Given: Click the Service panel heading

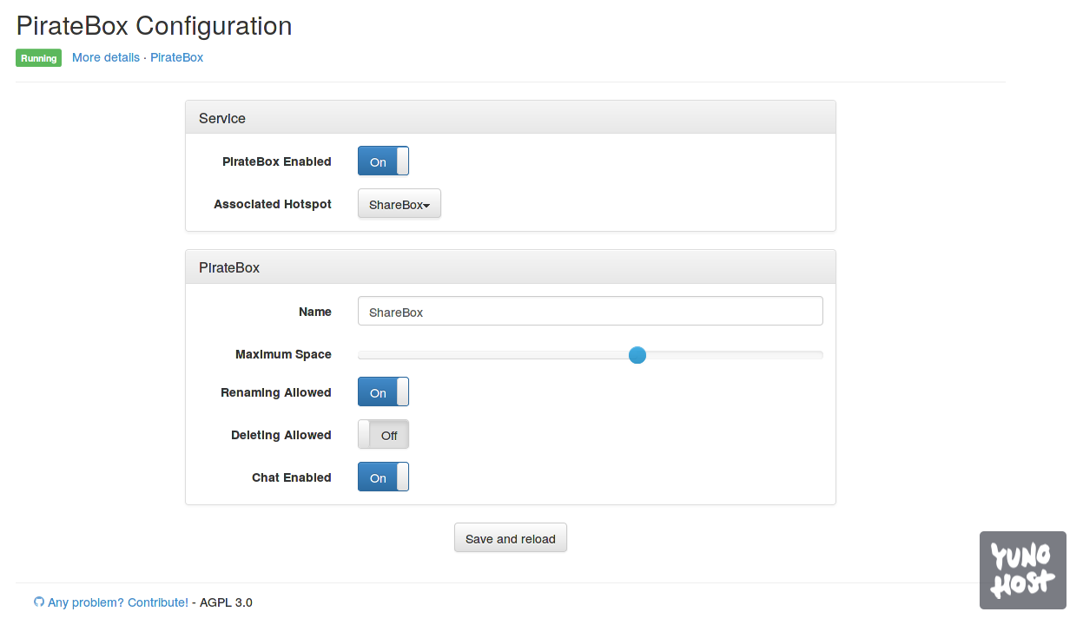Looking at the screenshot, I should point(511,118).
